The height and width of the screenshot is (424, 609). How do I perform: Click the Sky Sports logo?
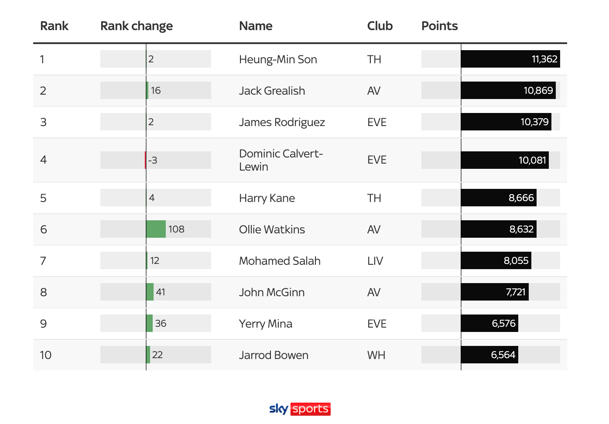click(300, 409)
